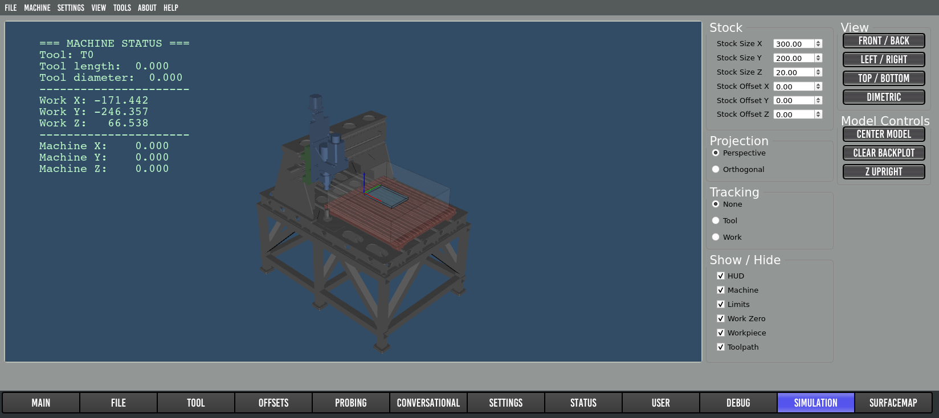939x418 pixels.
Task: Open the Conversational tab
Action: click(x=428, y=403)
